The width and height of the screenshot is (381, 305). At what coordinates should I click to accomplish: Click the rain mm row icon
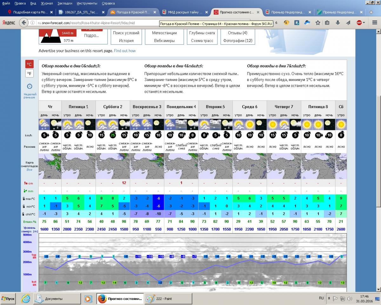pyautogui.click(x=26, y=191)
